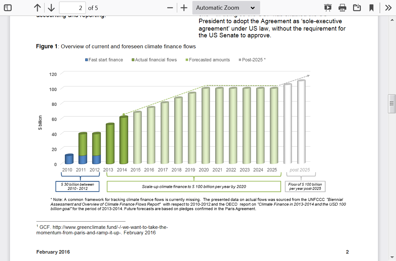Viewport: 396px width, 261px height.
Task: Toggle the sidebar panel
Action: tap(8, 8)
